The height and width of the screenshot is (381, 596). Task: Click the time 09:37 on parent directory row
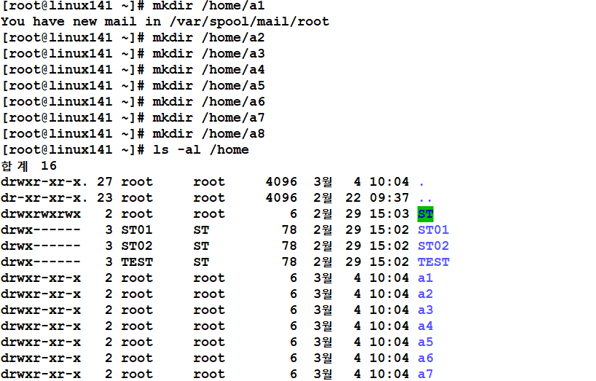(x=389, y=198)
